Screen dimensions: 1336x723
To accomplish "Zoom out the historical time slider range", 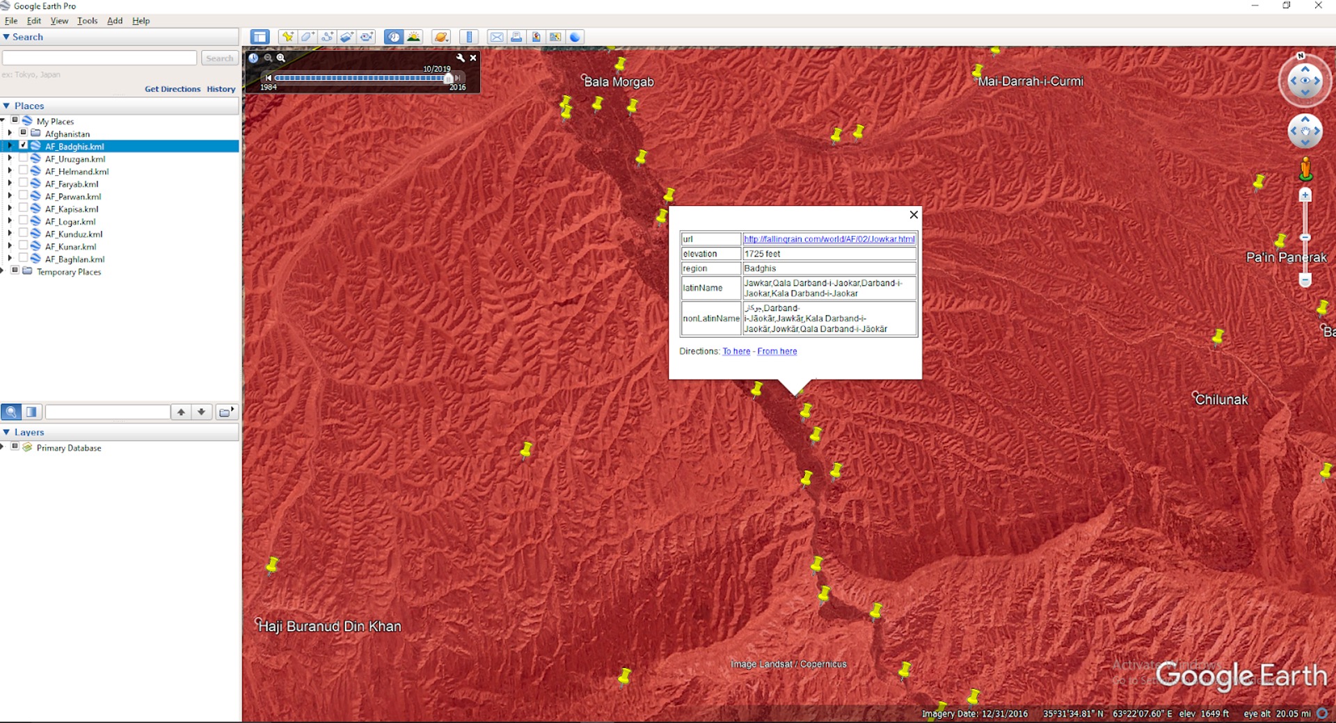I will [268, 58].
